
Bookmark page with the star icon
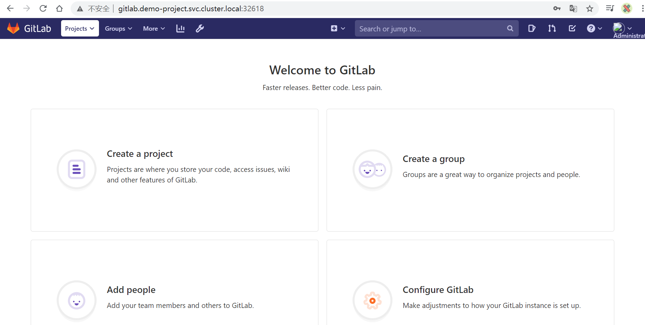point(590,9)
